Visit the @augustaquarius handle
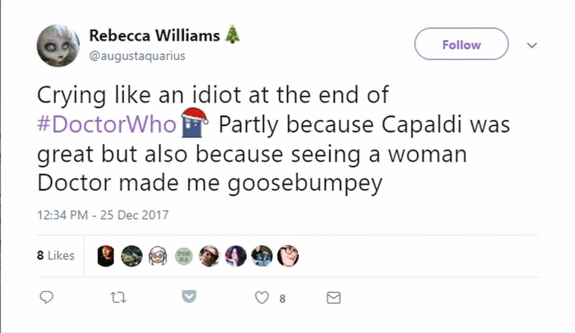This screenshot has height=333, width=575. (x=137, y=57)
